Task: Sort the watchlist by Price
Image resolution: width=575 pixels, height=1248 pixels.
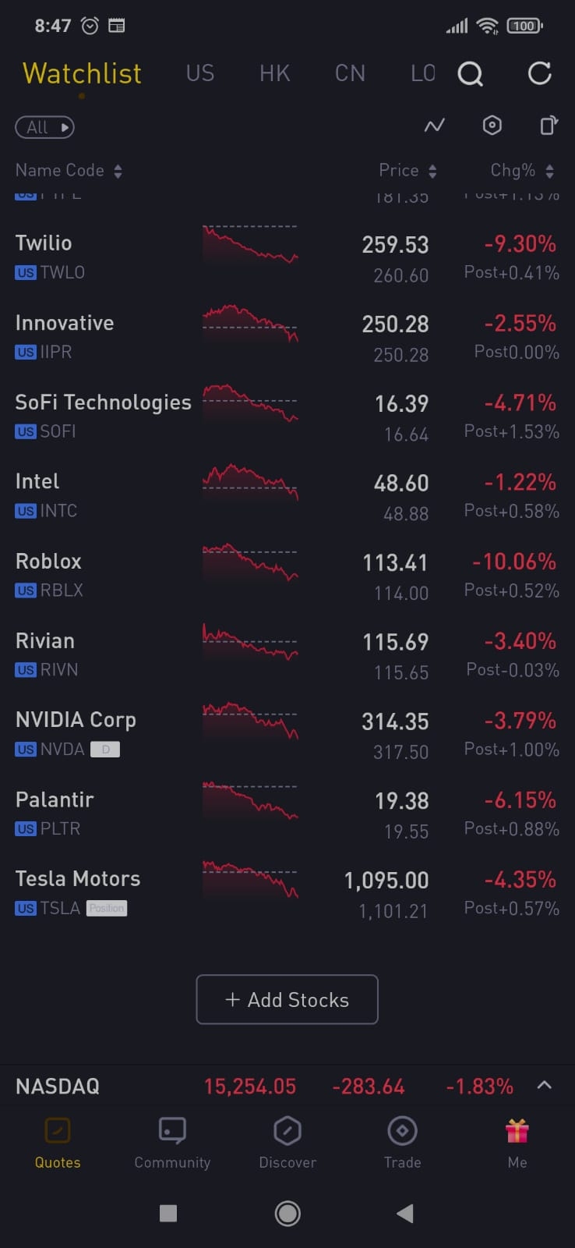Action: tap(407, 171)
